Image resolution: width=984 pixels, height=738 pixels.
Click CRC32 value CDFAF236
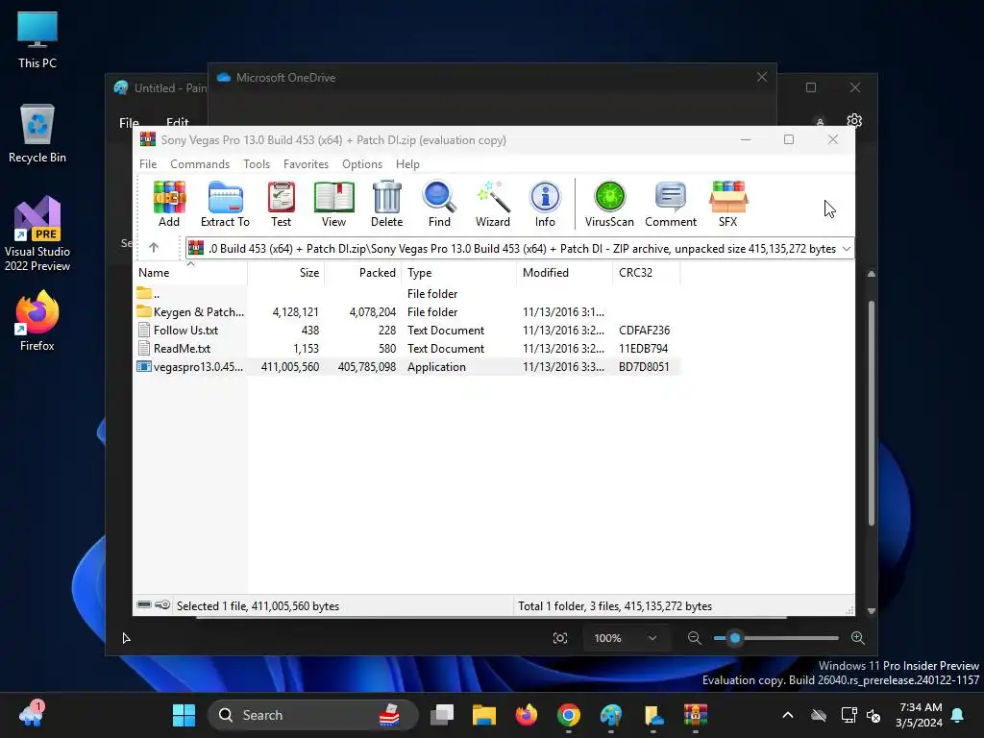click(644, 331)
